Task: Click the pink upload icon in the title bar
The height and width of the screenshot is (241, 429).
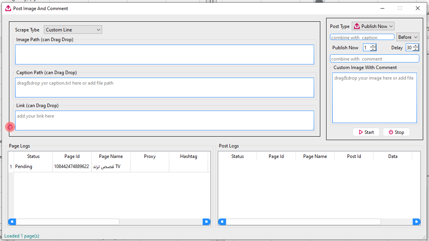Action: pyautogui.click(x=8, y=8)
